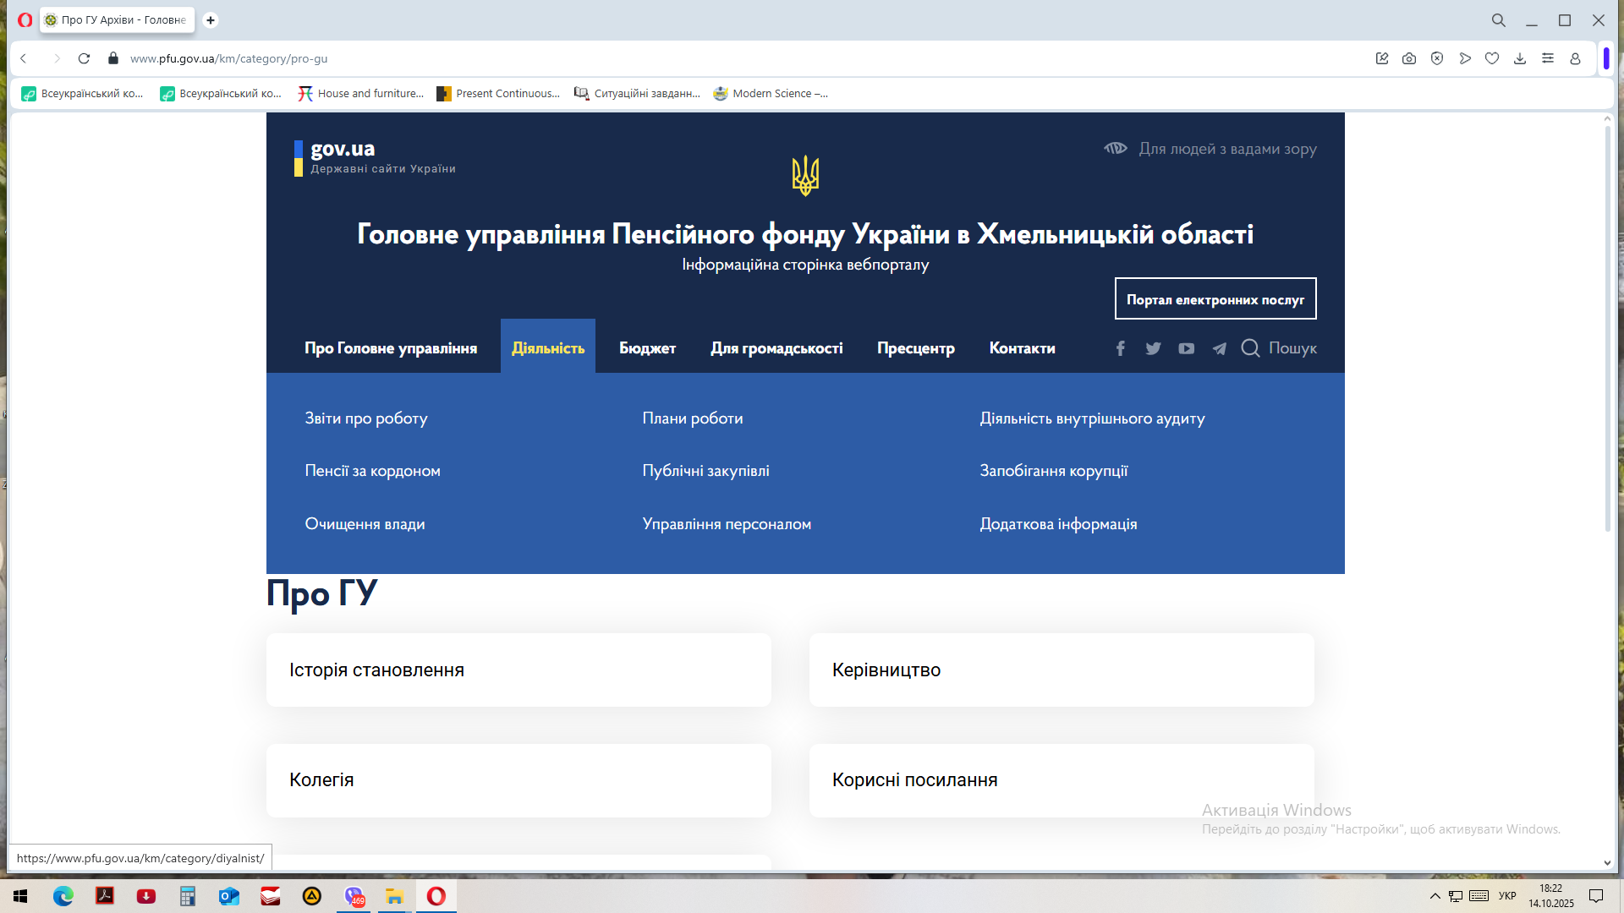Click the Пошук search magnifier icon
Viewport: 1624px width, 913px height.
point(1250,348)
